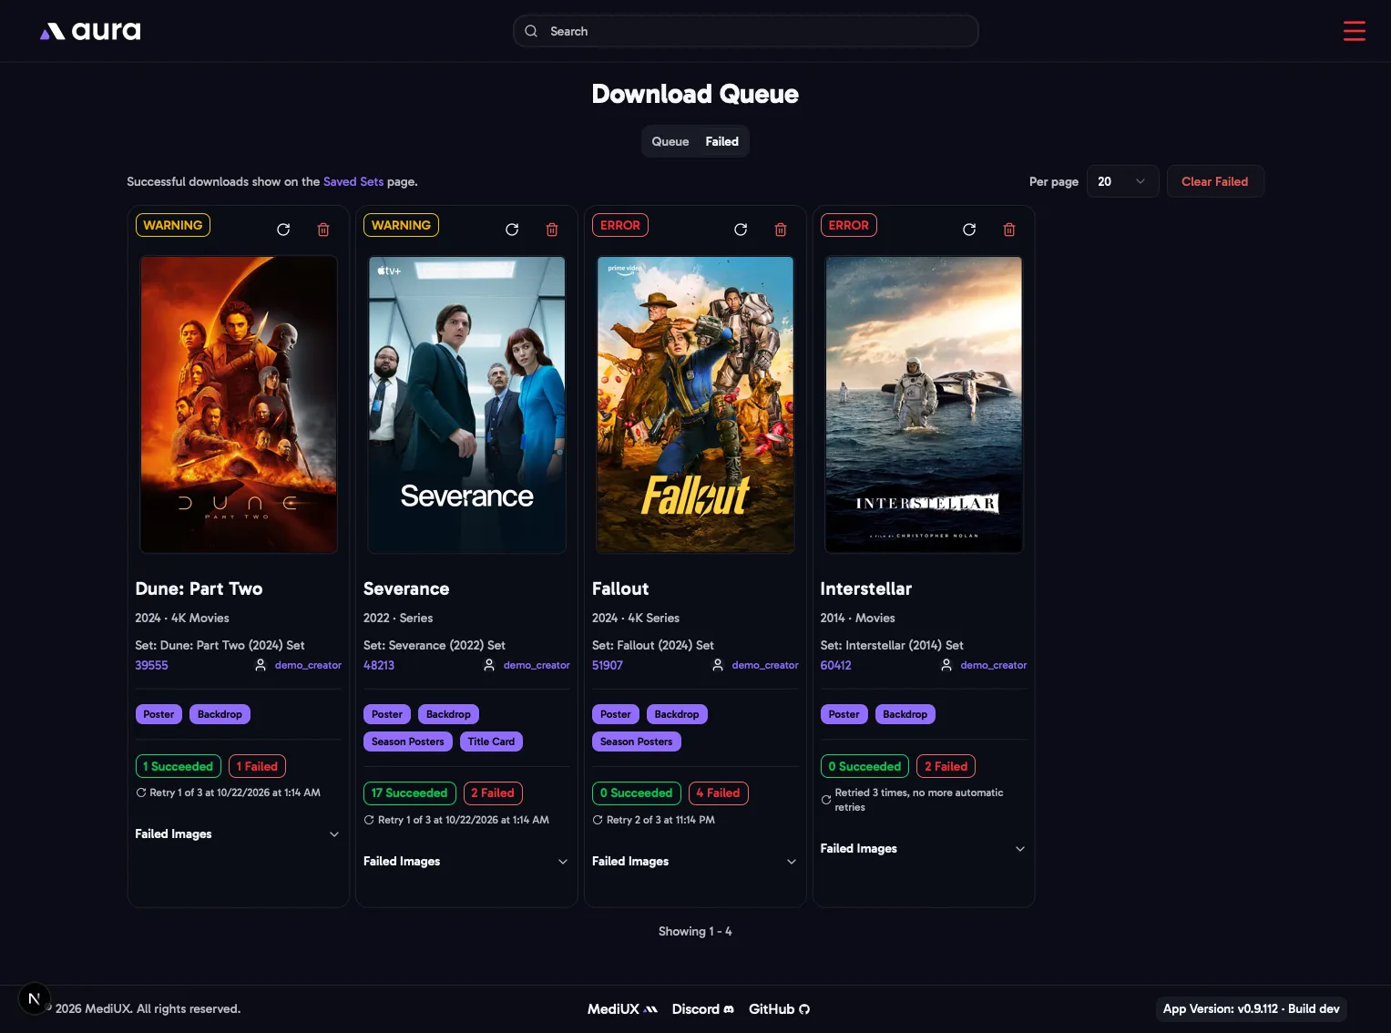Click the Dune: Part Two poster

(239, 404)
